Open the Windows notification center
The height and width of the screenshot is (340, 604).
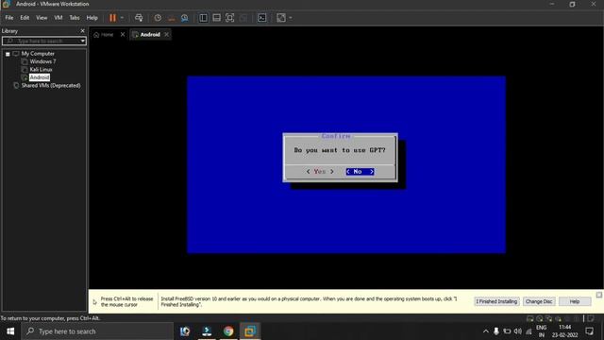590,331
